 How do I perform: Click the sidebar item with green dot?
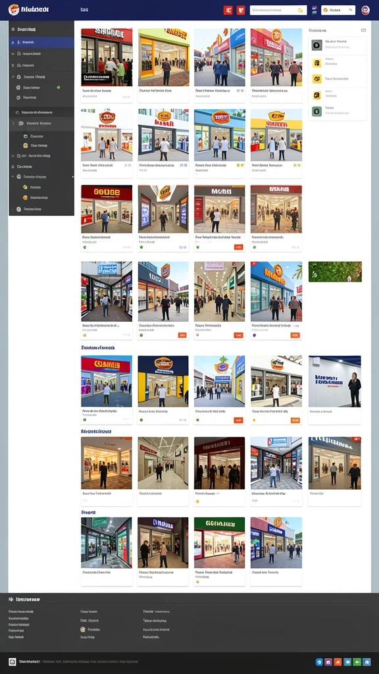tap(41, 88)
